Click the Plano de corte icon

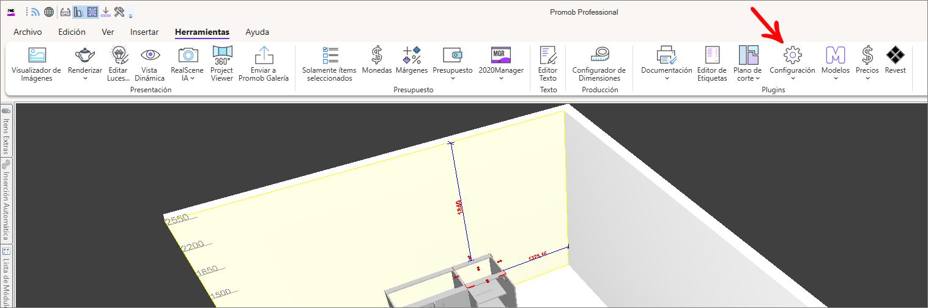click(749, 55)
